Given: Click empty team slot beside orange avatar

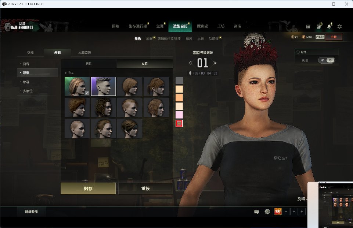Looking at the screenshot, I should 286,212.
